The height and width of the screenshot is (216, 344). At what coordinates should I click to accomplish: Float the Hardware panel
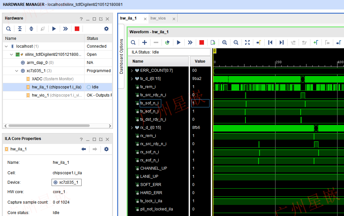[x=101, y=19]
